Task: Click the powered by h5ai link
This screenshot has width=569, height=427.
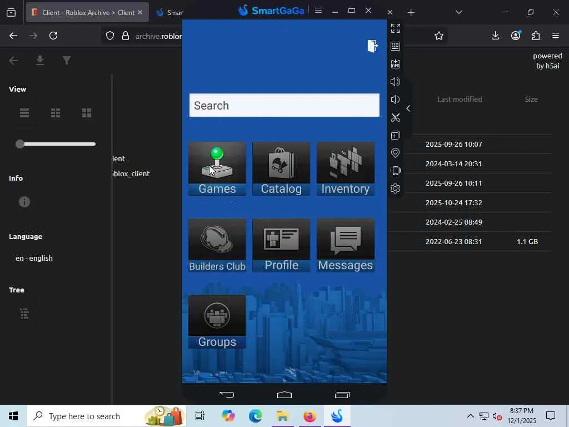Action: (x=547, y=61)
